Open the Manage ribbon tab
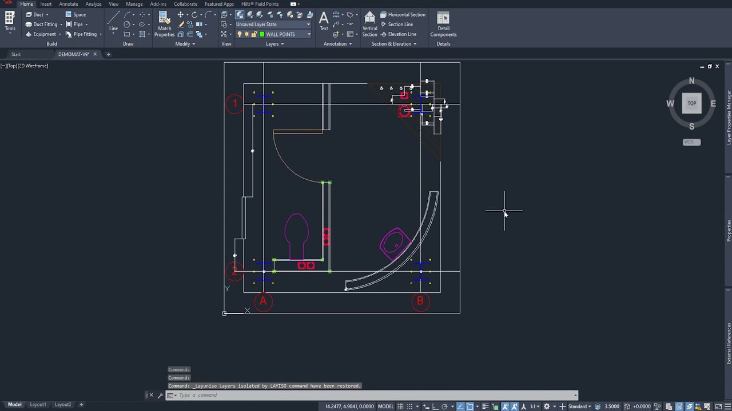Image resolution: width=732 pixels, height=411 pixels. click(x=134, y=4)
